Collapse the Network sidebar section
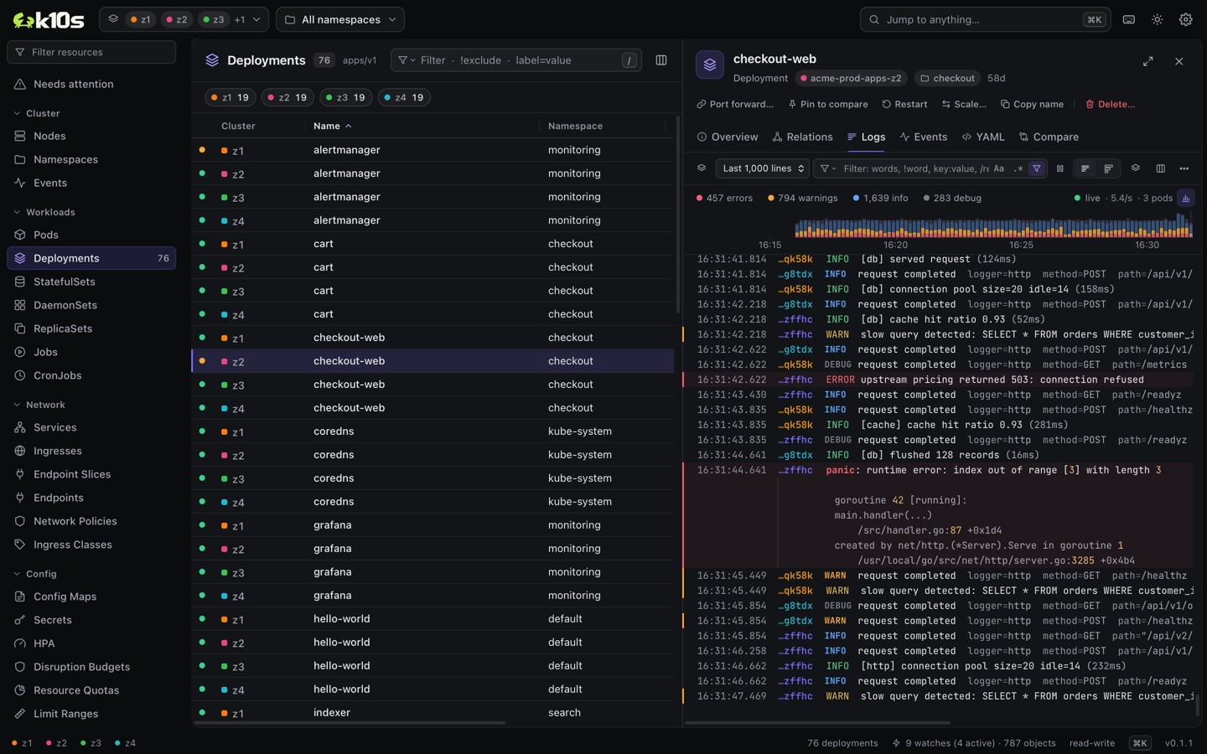This screenshot has height=754, width=1207. tap(45, 405)
